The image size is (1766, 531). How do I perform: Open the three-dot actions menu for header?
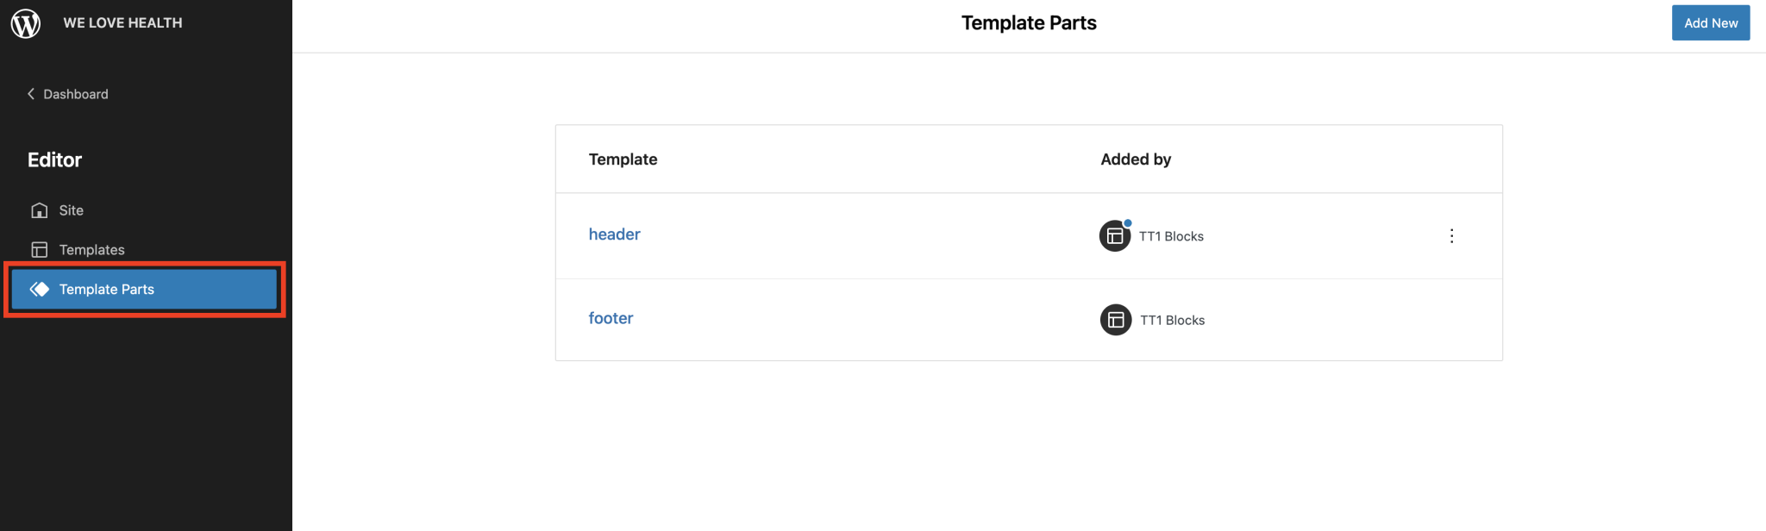tap(1451, 236)
